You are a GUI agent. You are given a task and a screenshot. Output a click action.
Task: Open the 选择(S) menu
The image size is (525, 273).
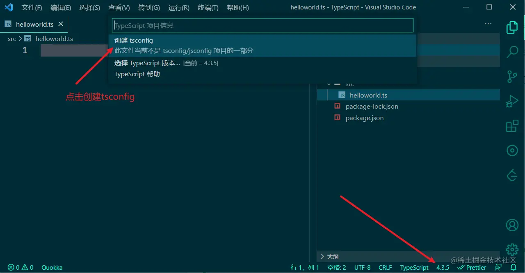[x=89, y=7]
